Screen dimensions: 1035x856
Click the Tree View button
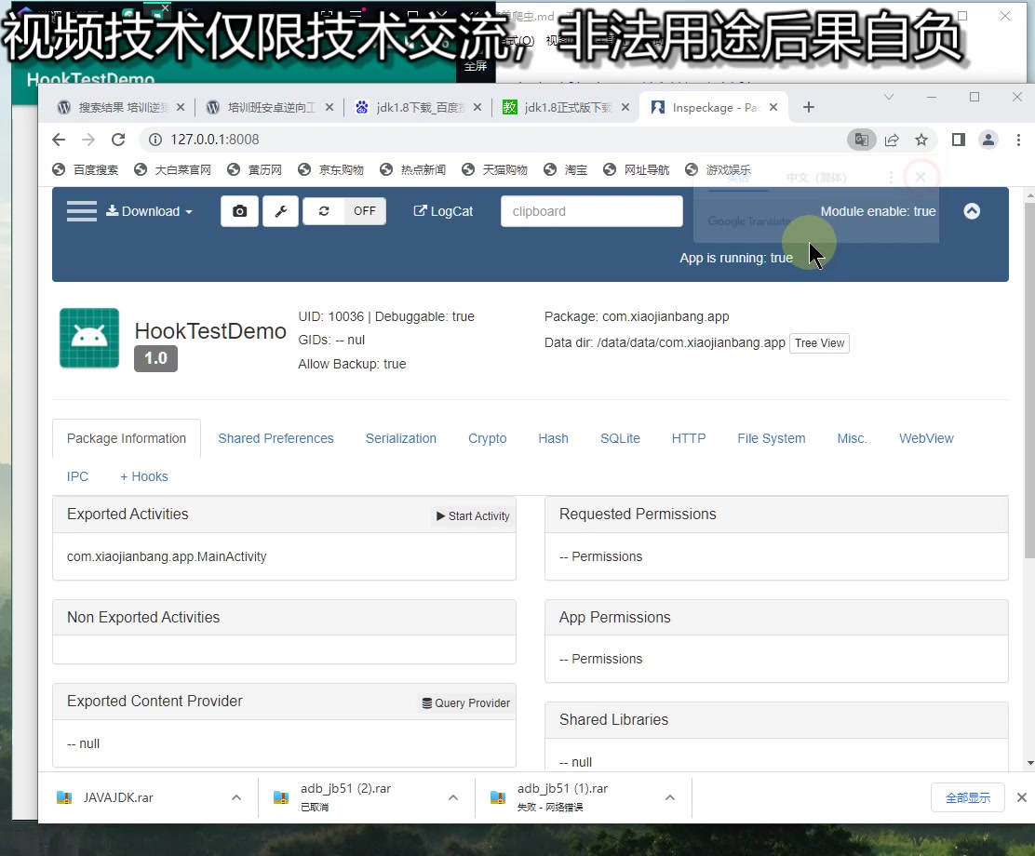pyautogui.click(x=818, y=343)
